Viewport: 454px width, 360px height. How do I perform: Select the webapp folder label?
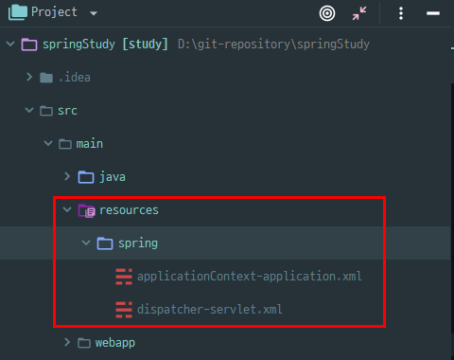[x=115, y=343]
